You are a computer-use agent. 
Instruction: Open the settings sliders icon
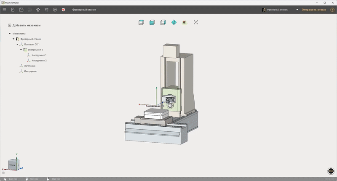(46, 10)
